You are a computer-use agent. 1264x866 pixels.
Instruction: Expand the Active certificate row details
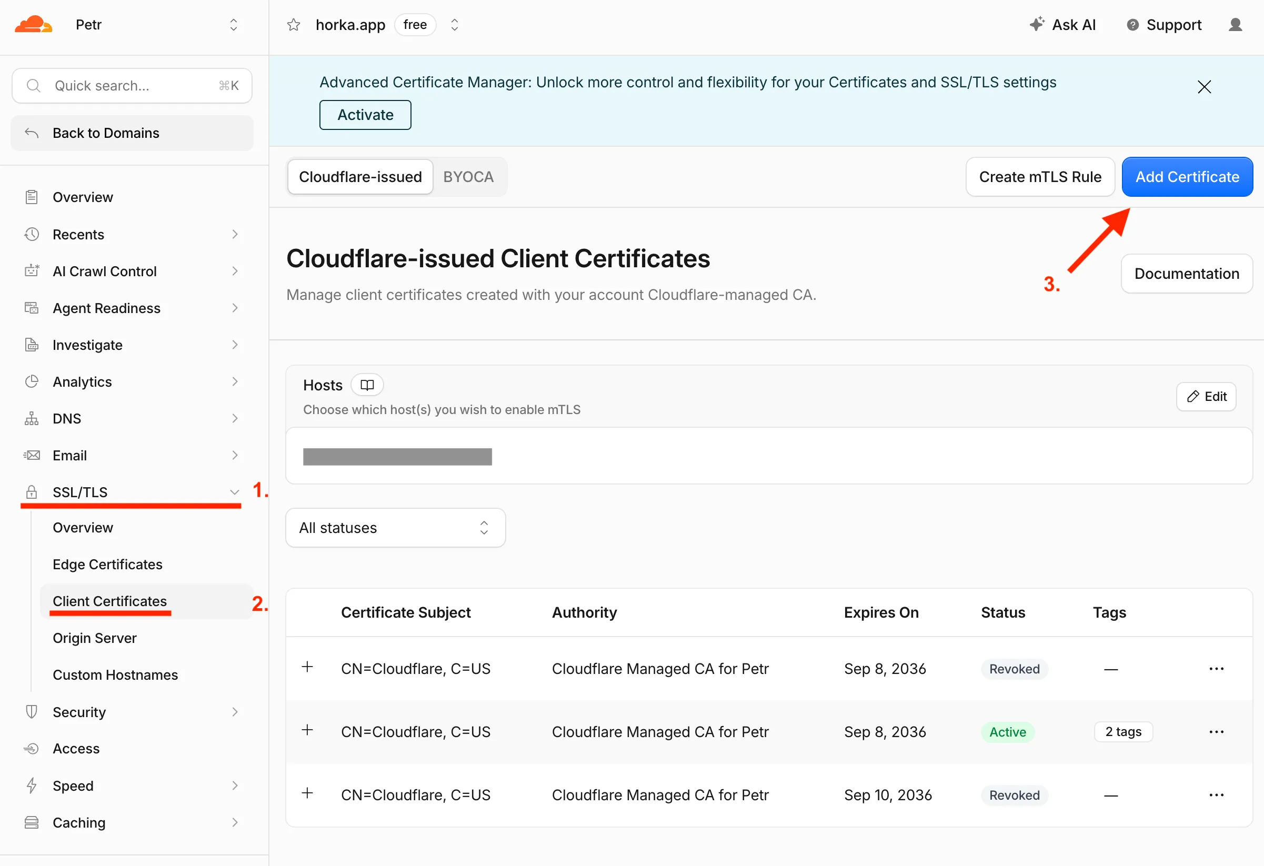point(307,730)
